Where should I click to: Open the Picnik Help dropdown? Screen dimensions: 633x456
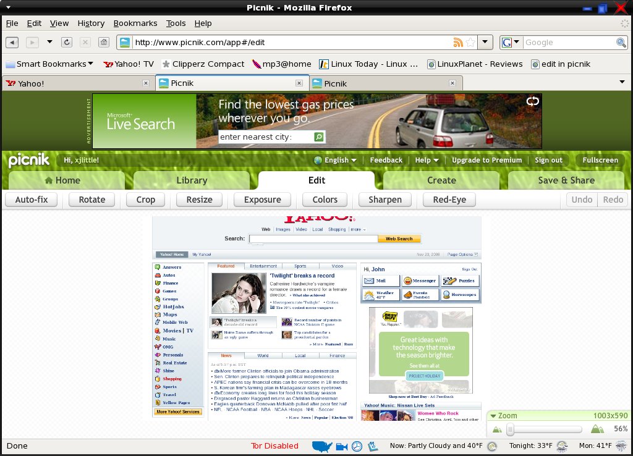tap(427, 160)
